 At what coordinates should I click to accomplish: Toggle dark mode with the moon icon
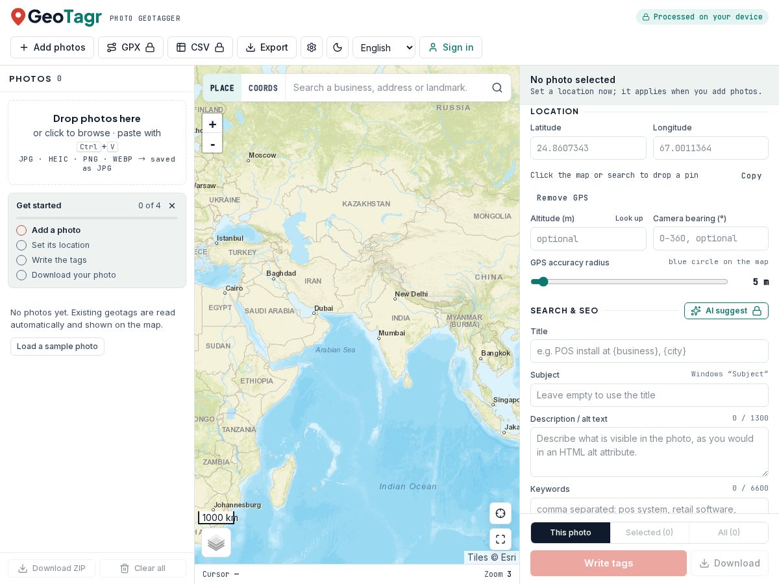pyautogui.click(x=338, y=47)
